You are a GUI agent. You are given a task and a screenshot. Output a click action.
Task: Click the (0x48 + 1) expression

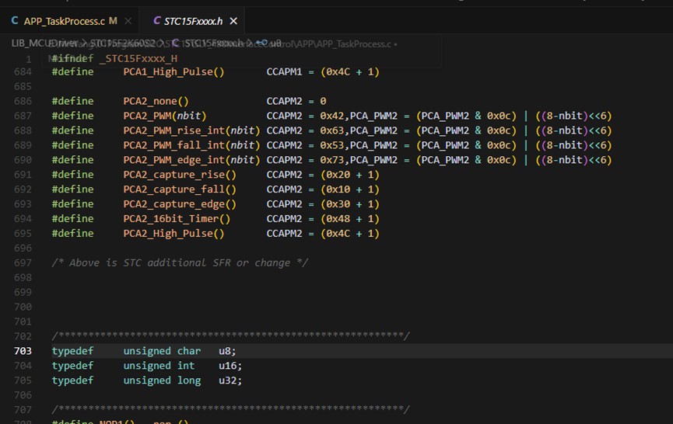tap(350, 219)
